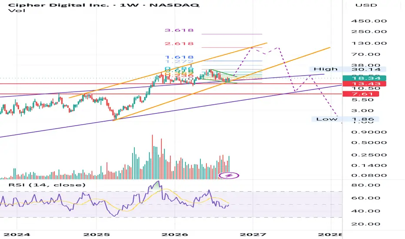405x239 pixels.
Task: Click the 2.618 Fibonacci level label
Action: coord(179,43)
